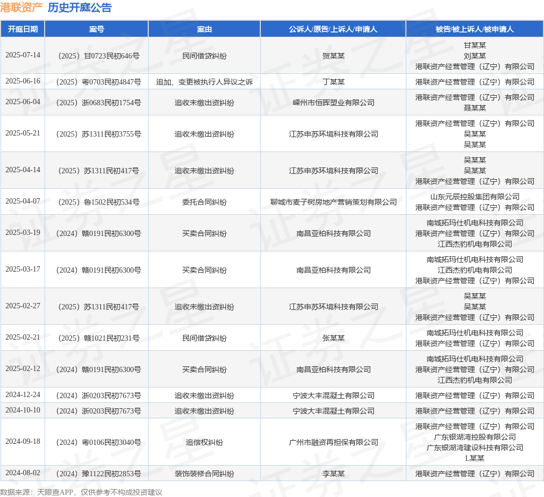
Task: Select the date cell 2024-08-02
Action: [23, 473]
